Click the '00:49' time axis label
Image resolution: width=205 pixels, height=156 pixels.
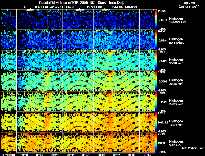click(101, 155)
